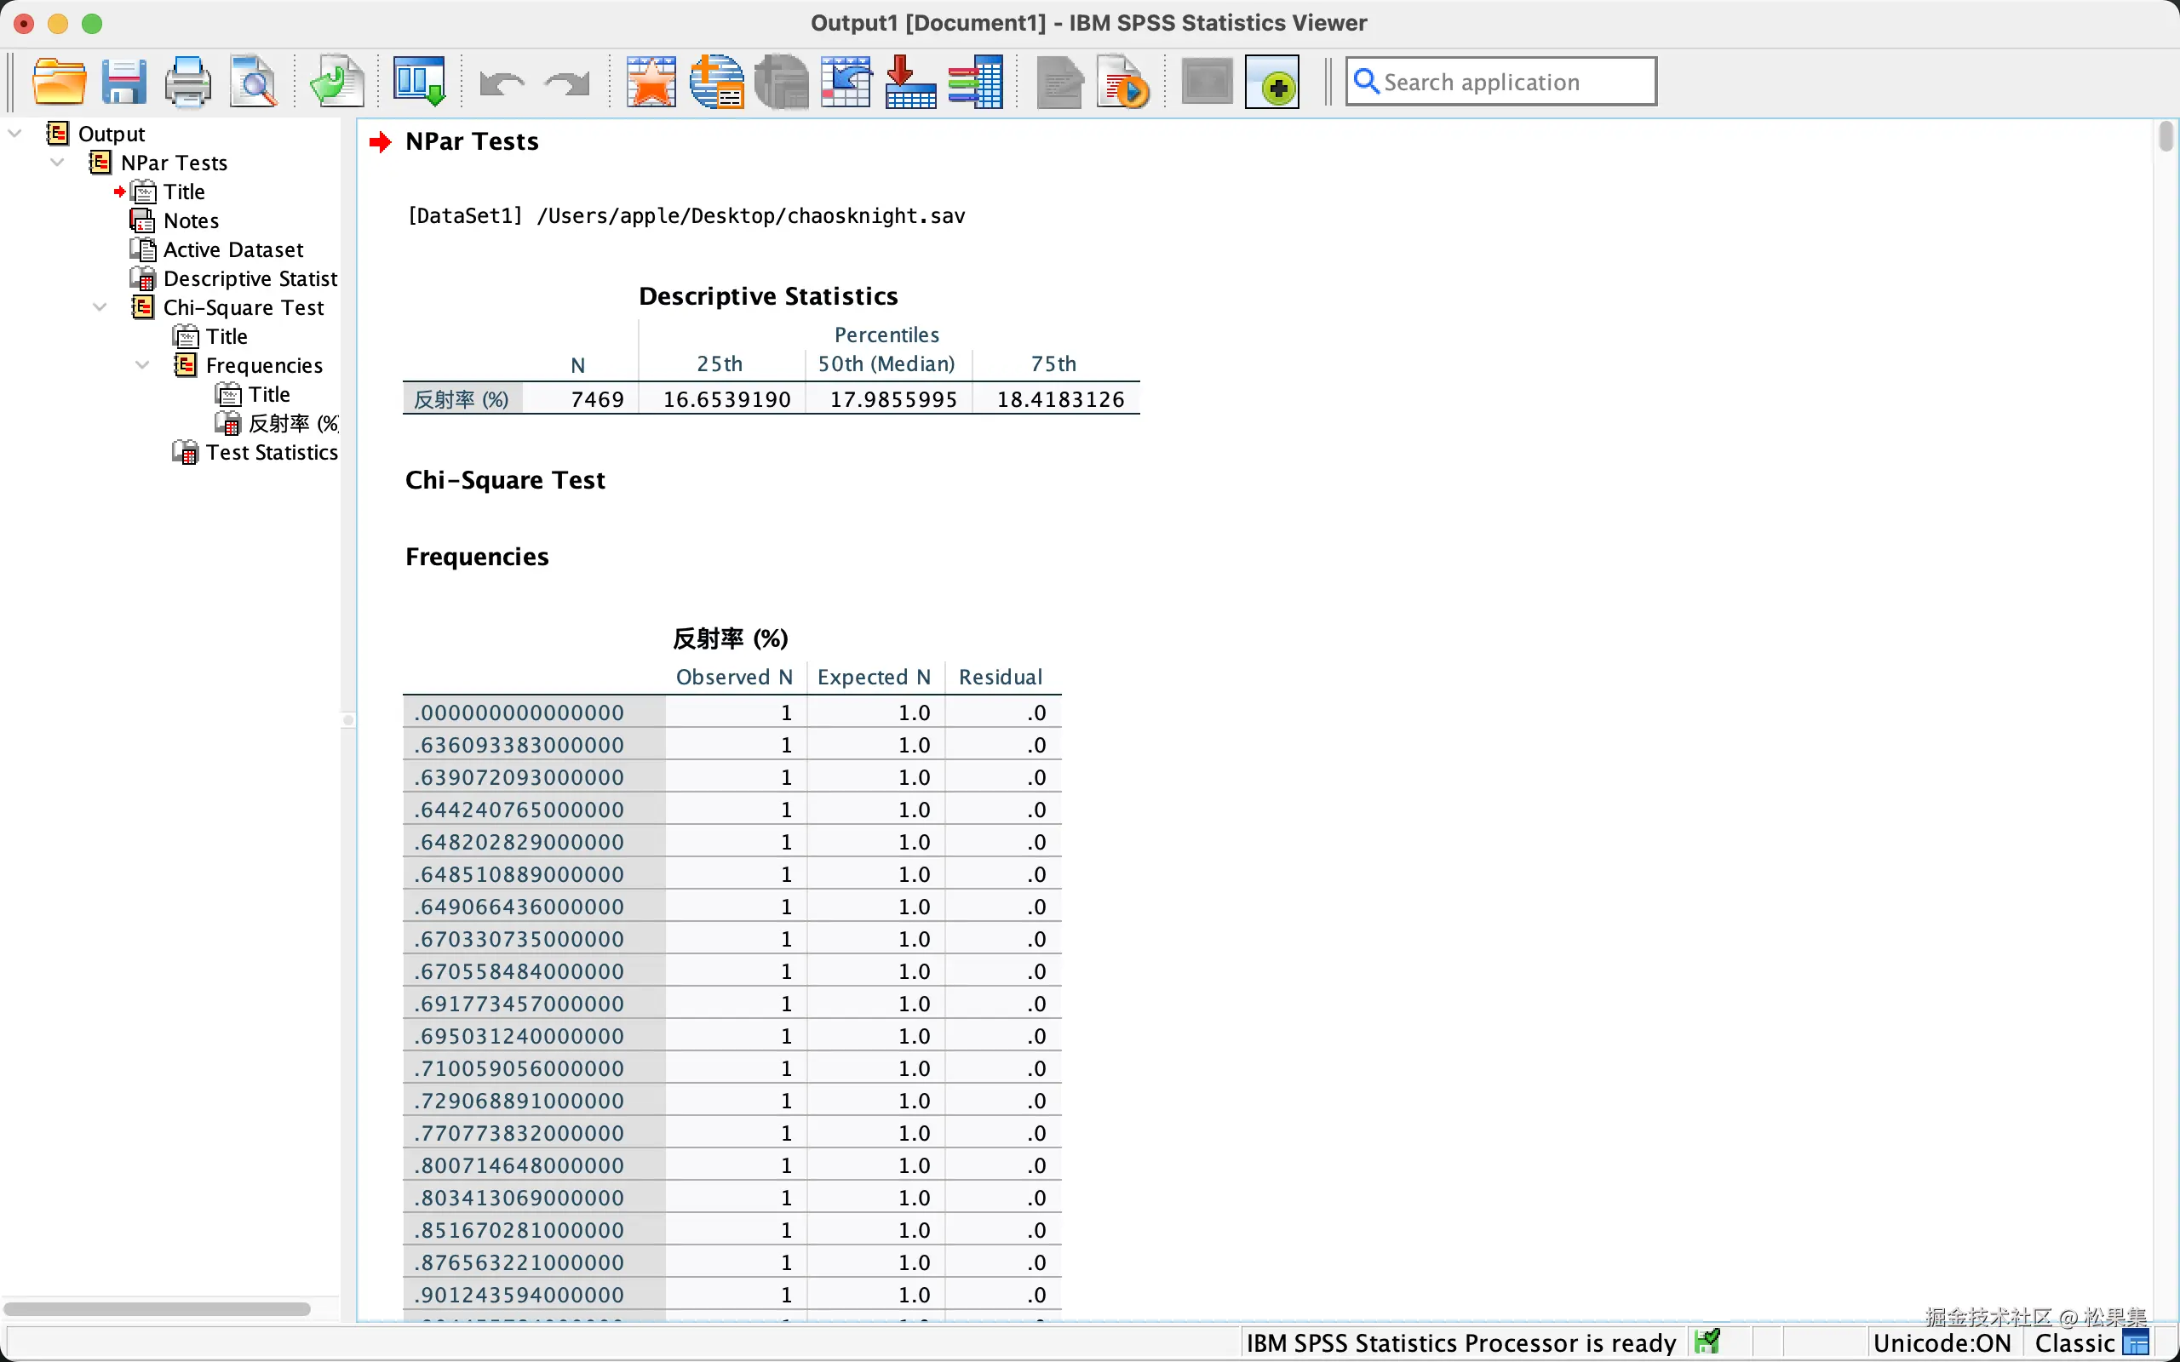This screenshot has height=1362, width=2180.
Task: Click the Open folder toolbar icon
Action: 60,82
